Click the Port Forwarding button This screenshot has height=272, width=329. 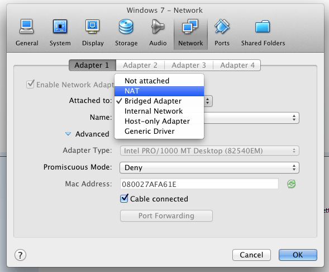coord(166,215)
